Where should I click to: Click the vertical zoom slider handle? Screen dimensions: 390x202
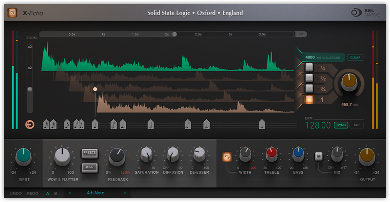tap(30, 90)
